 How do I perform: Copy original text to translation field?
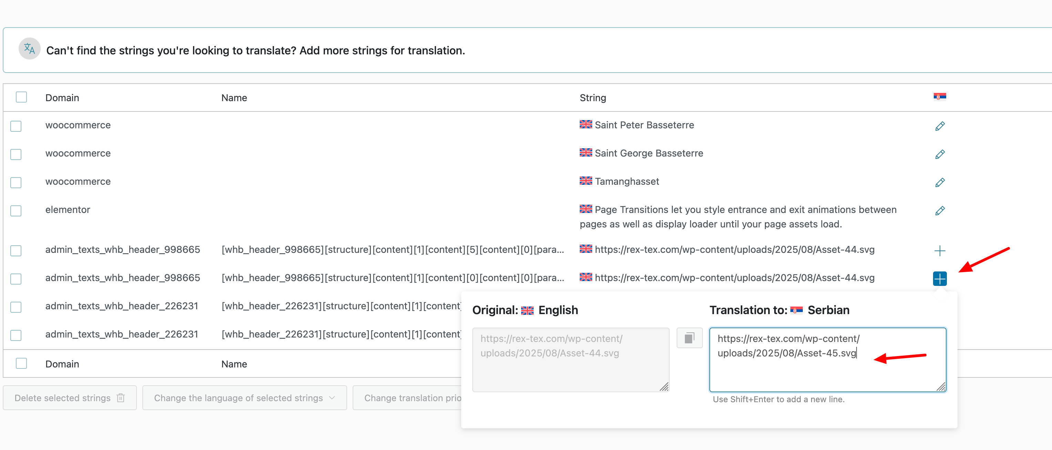pos(689,338)
